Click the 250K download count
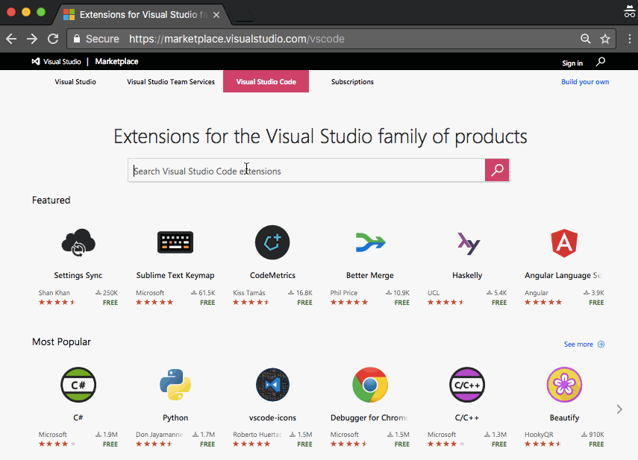The width and height of the screenshot is (638, 460). pyautogui.click(x=107, y=292)
